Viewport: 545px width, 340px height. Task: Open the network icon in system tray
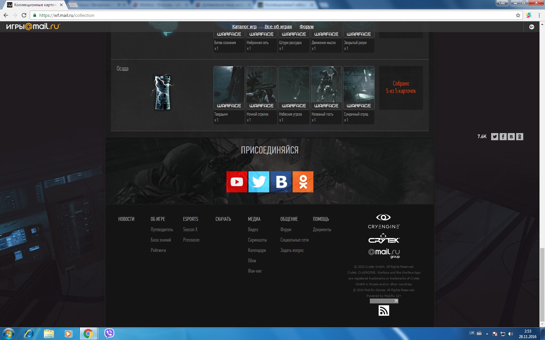pos(503,334)
